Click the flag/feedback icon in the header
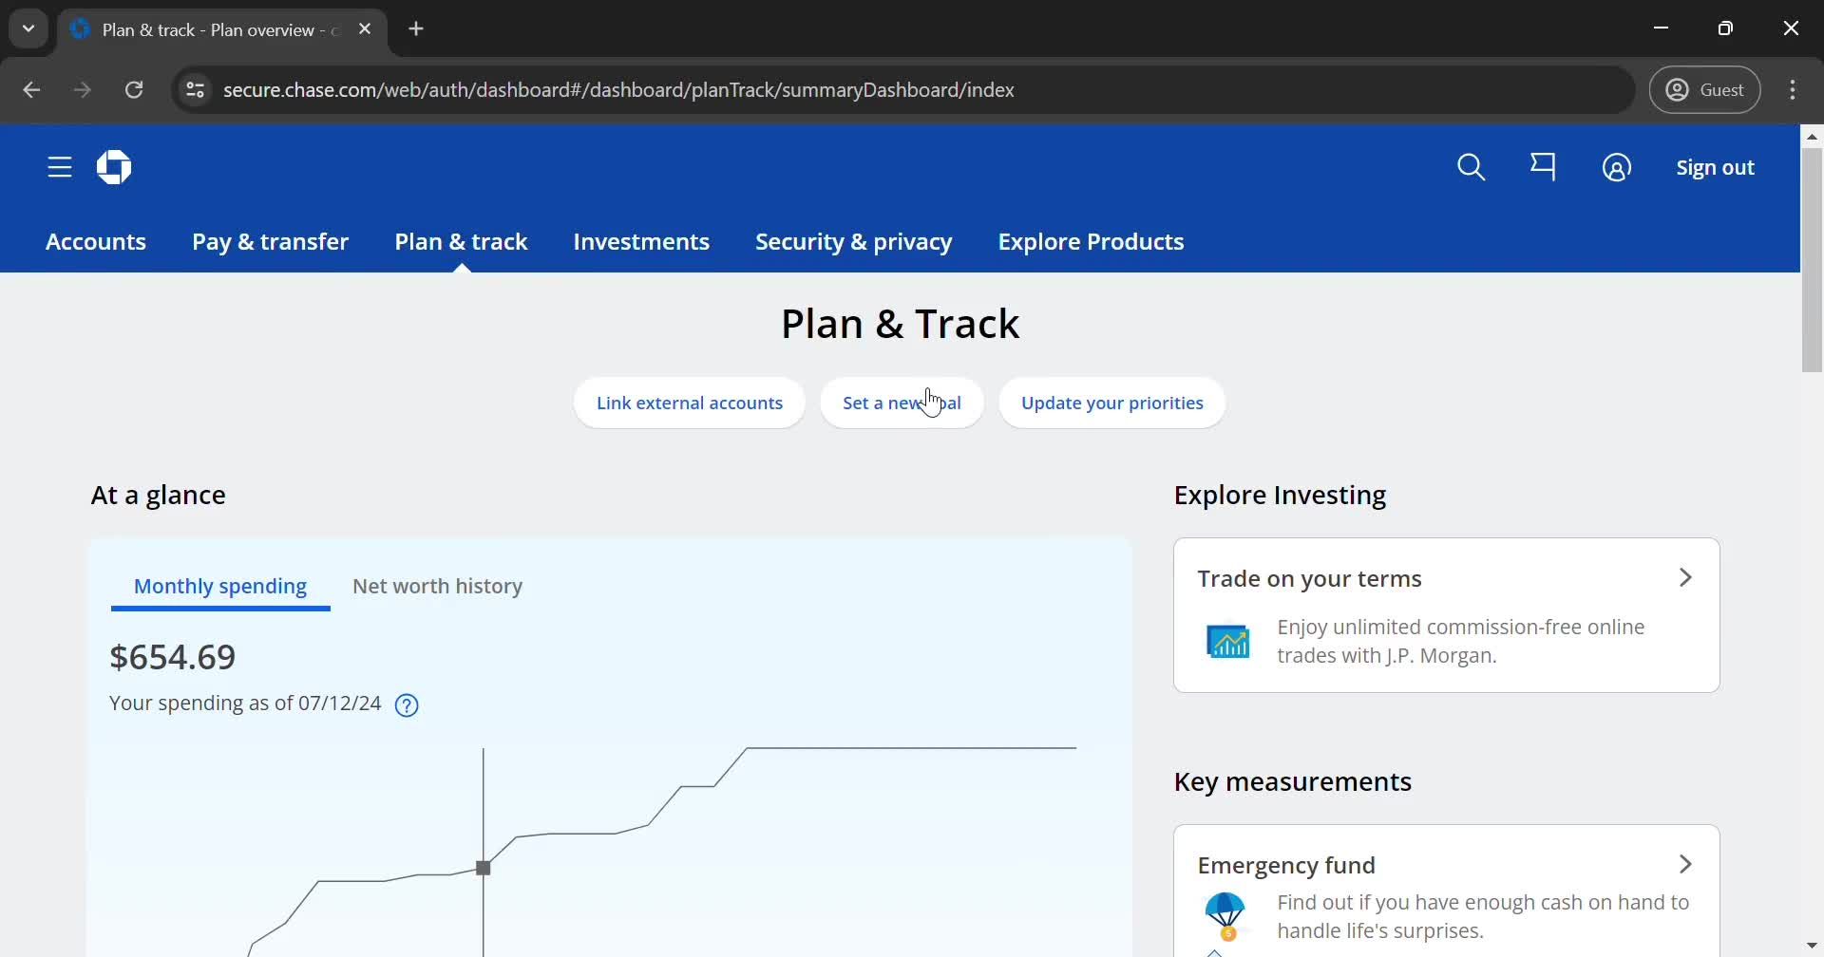This screenshot has width=1824, height=957. click(x=1544, y=167)
